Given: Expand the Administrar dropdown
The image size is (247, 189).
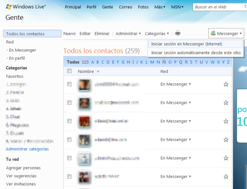Looking at the screenshot, I should [x=128, y=34].
